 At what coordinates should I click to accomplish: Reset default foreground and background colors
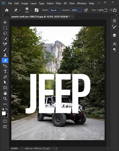pos(3,109)
